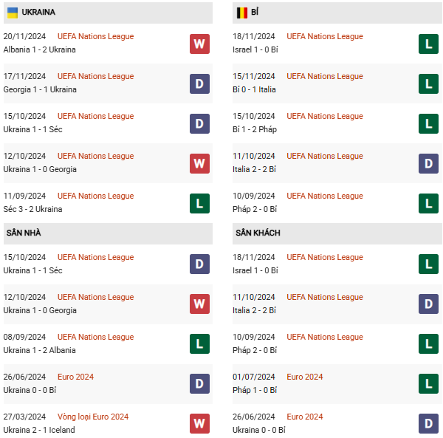Click W badge for Ukraina 2-1 Iceland
Screen dimensions: 443x438
click(x=199, y=423)
